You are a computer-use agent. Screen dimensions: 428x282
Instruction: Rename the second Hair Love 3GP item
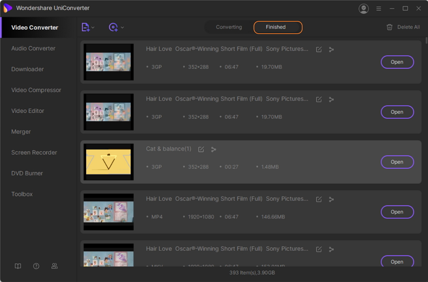coord(319,99)
